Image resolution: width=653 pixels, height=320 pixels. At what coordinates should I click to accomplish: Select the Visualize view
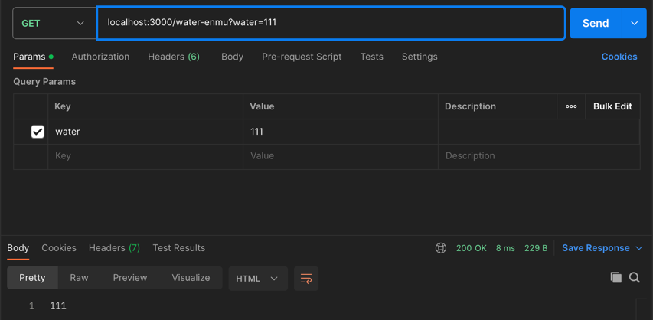point(191,278)
